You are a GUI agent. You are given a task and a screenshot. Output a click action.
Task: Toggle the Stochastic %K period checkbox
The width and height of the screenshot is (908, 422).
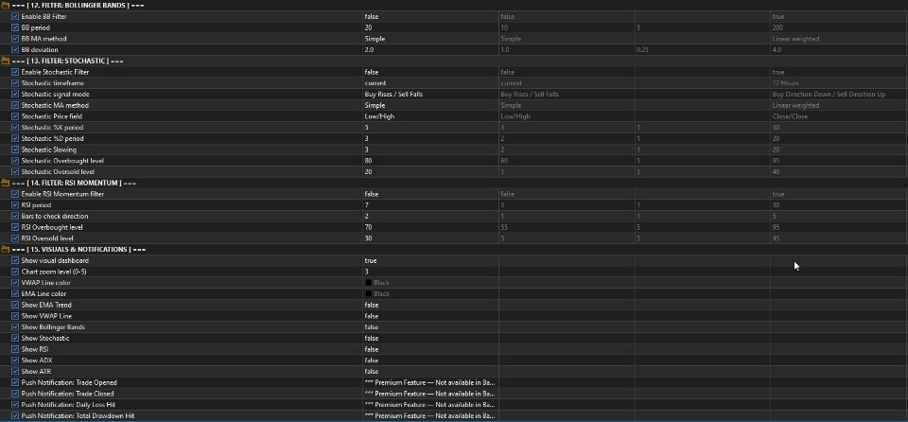pyautogui.click(x=15, y=128)
